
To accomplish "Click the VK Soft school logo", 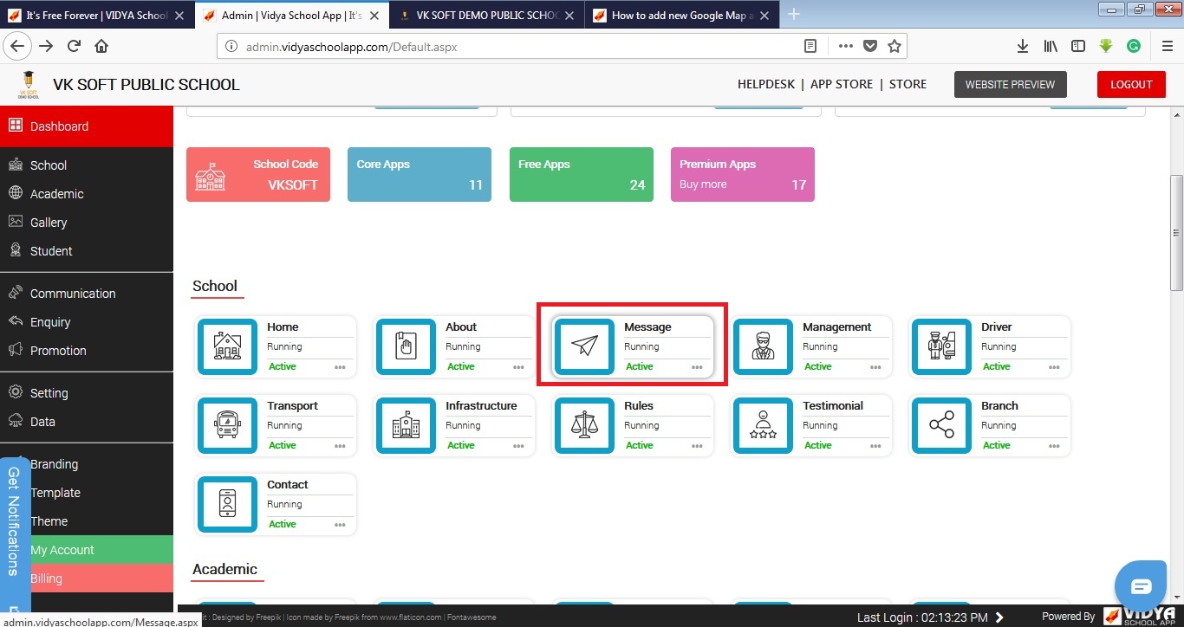I will tap(29, 85).
